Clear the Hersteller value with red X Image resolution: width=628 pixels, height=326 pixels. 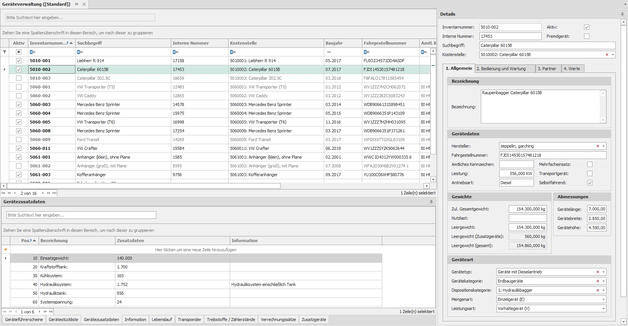coord(598,146)
